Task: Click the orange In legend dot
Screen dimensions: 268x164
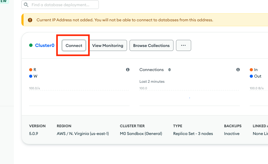Action: [x=251, y=70]
